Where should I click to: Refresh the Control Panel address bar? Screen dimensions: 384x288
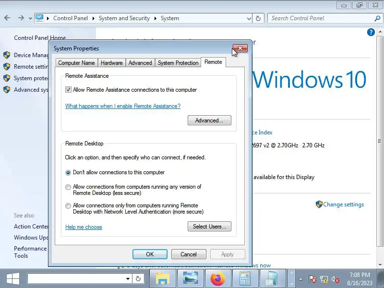[x=258, y=18]
